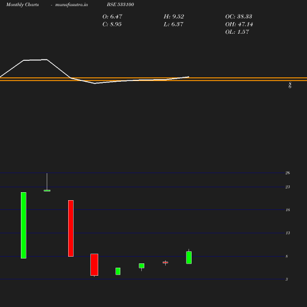Click the low value 'L: 6.37'
Image resolution: width=307 pixels, height=307 pixels.
pos(173,25)
